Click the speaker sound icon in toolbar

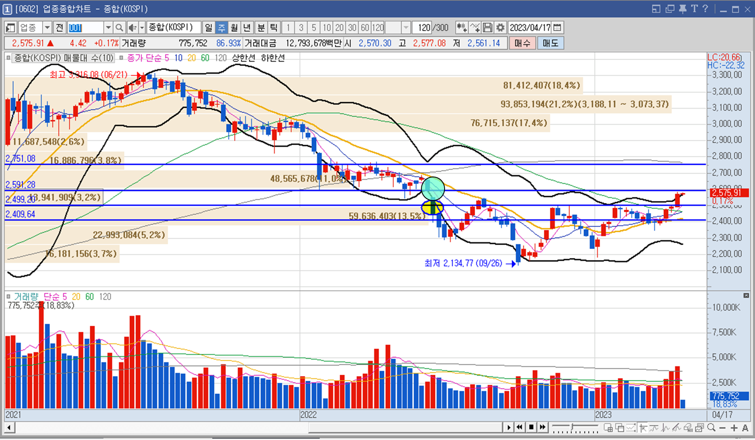point(132,28)
